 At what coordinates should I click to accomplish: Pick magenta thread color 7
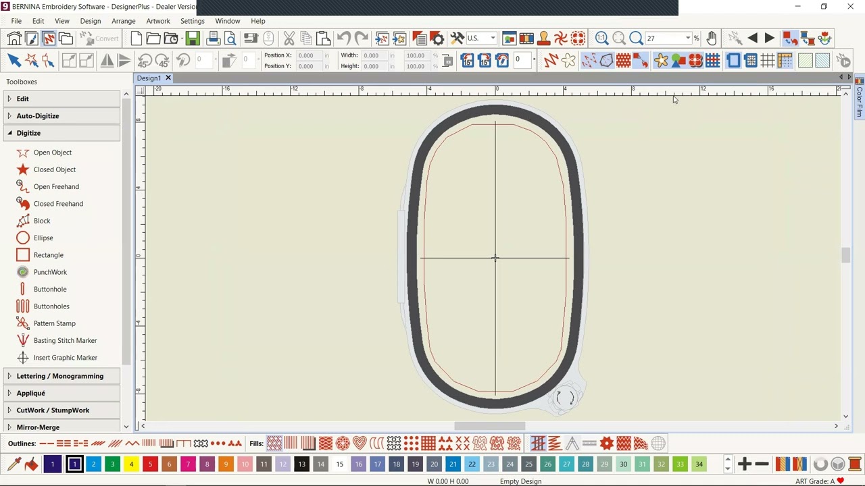188,464
